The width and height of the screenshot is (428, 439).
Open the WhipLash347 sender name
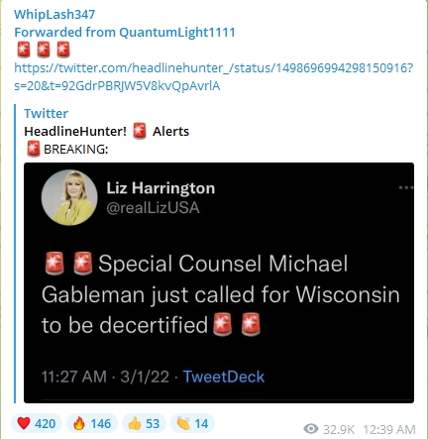pyautogui.click(x=54, y=14)
